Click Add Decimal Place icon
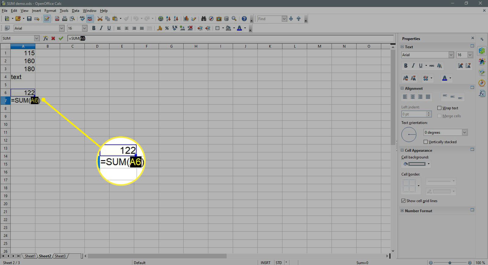 tap(182, 28)
